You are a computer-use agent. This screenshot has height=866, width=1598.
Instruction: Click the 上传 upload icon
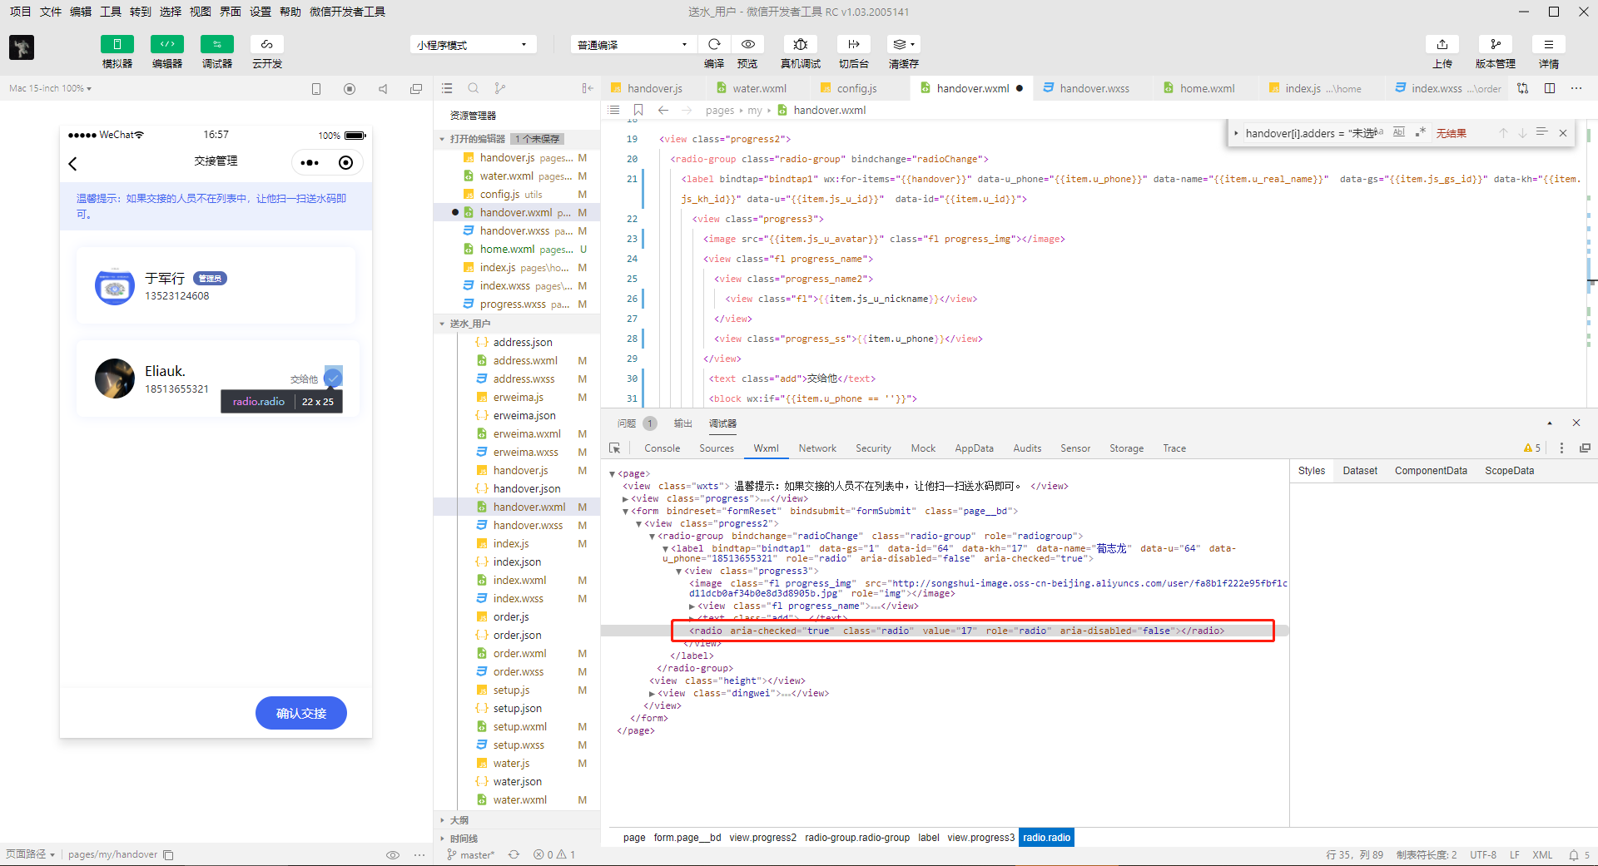pos(1442,45)
